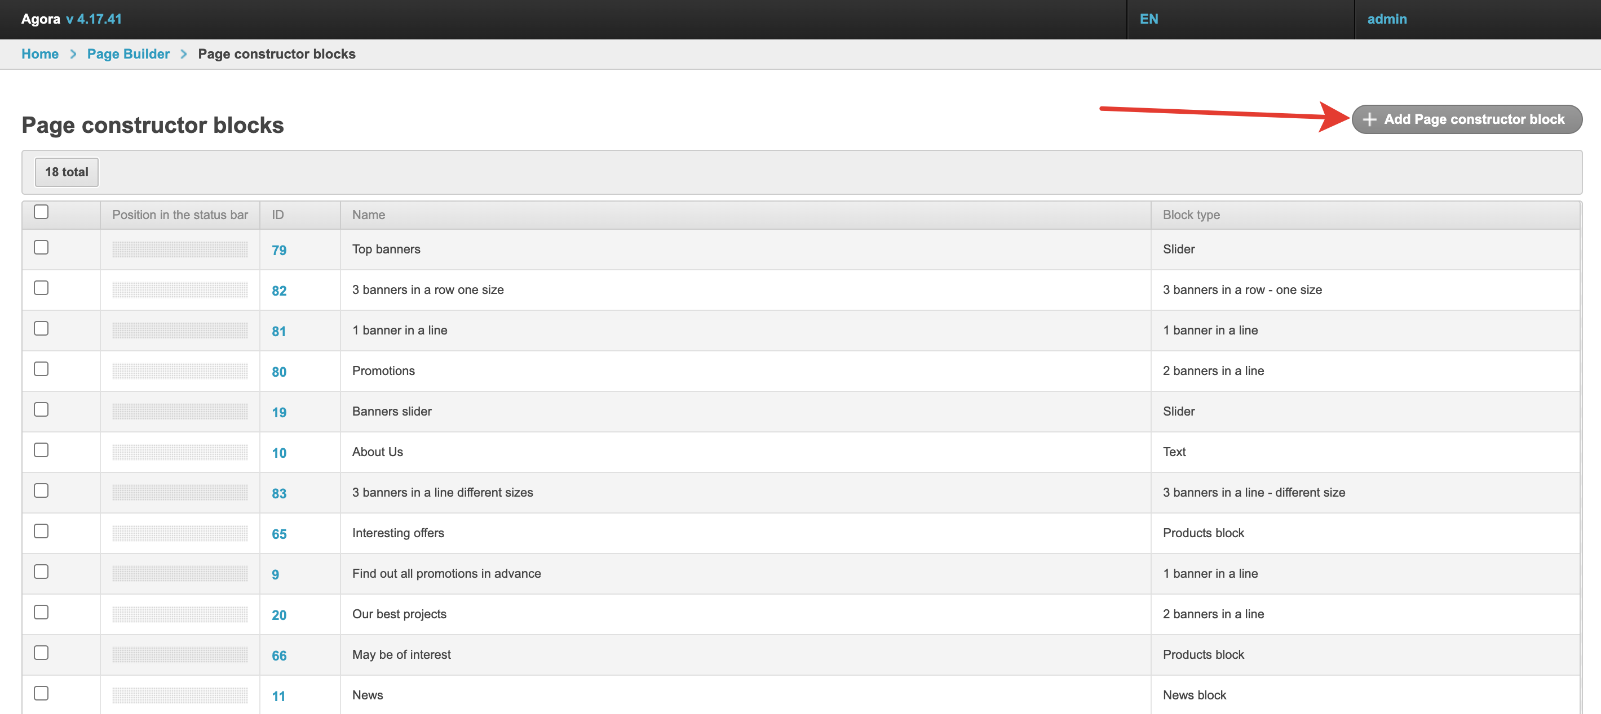
Task: Click the plus icon on Add block button
Action: (x=1369, y=119)
